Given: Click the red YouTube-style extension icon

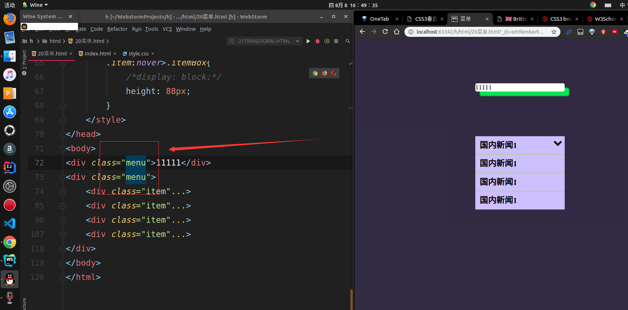Looking at the screenshot, I should tap(615, 32).
